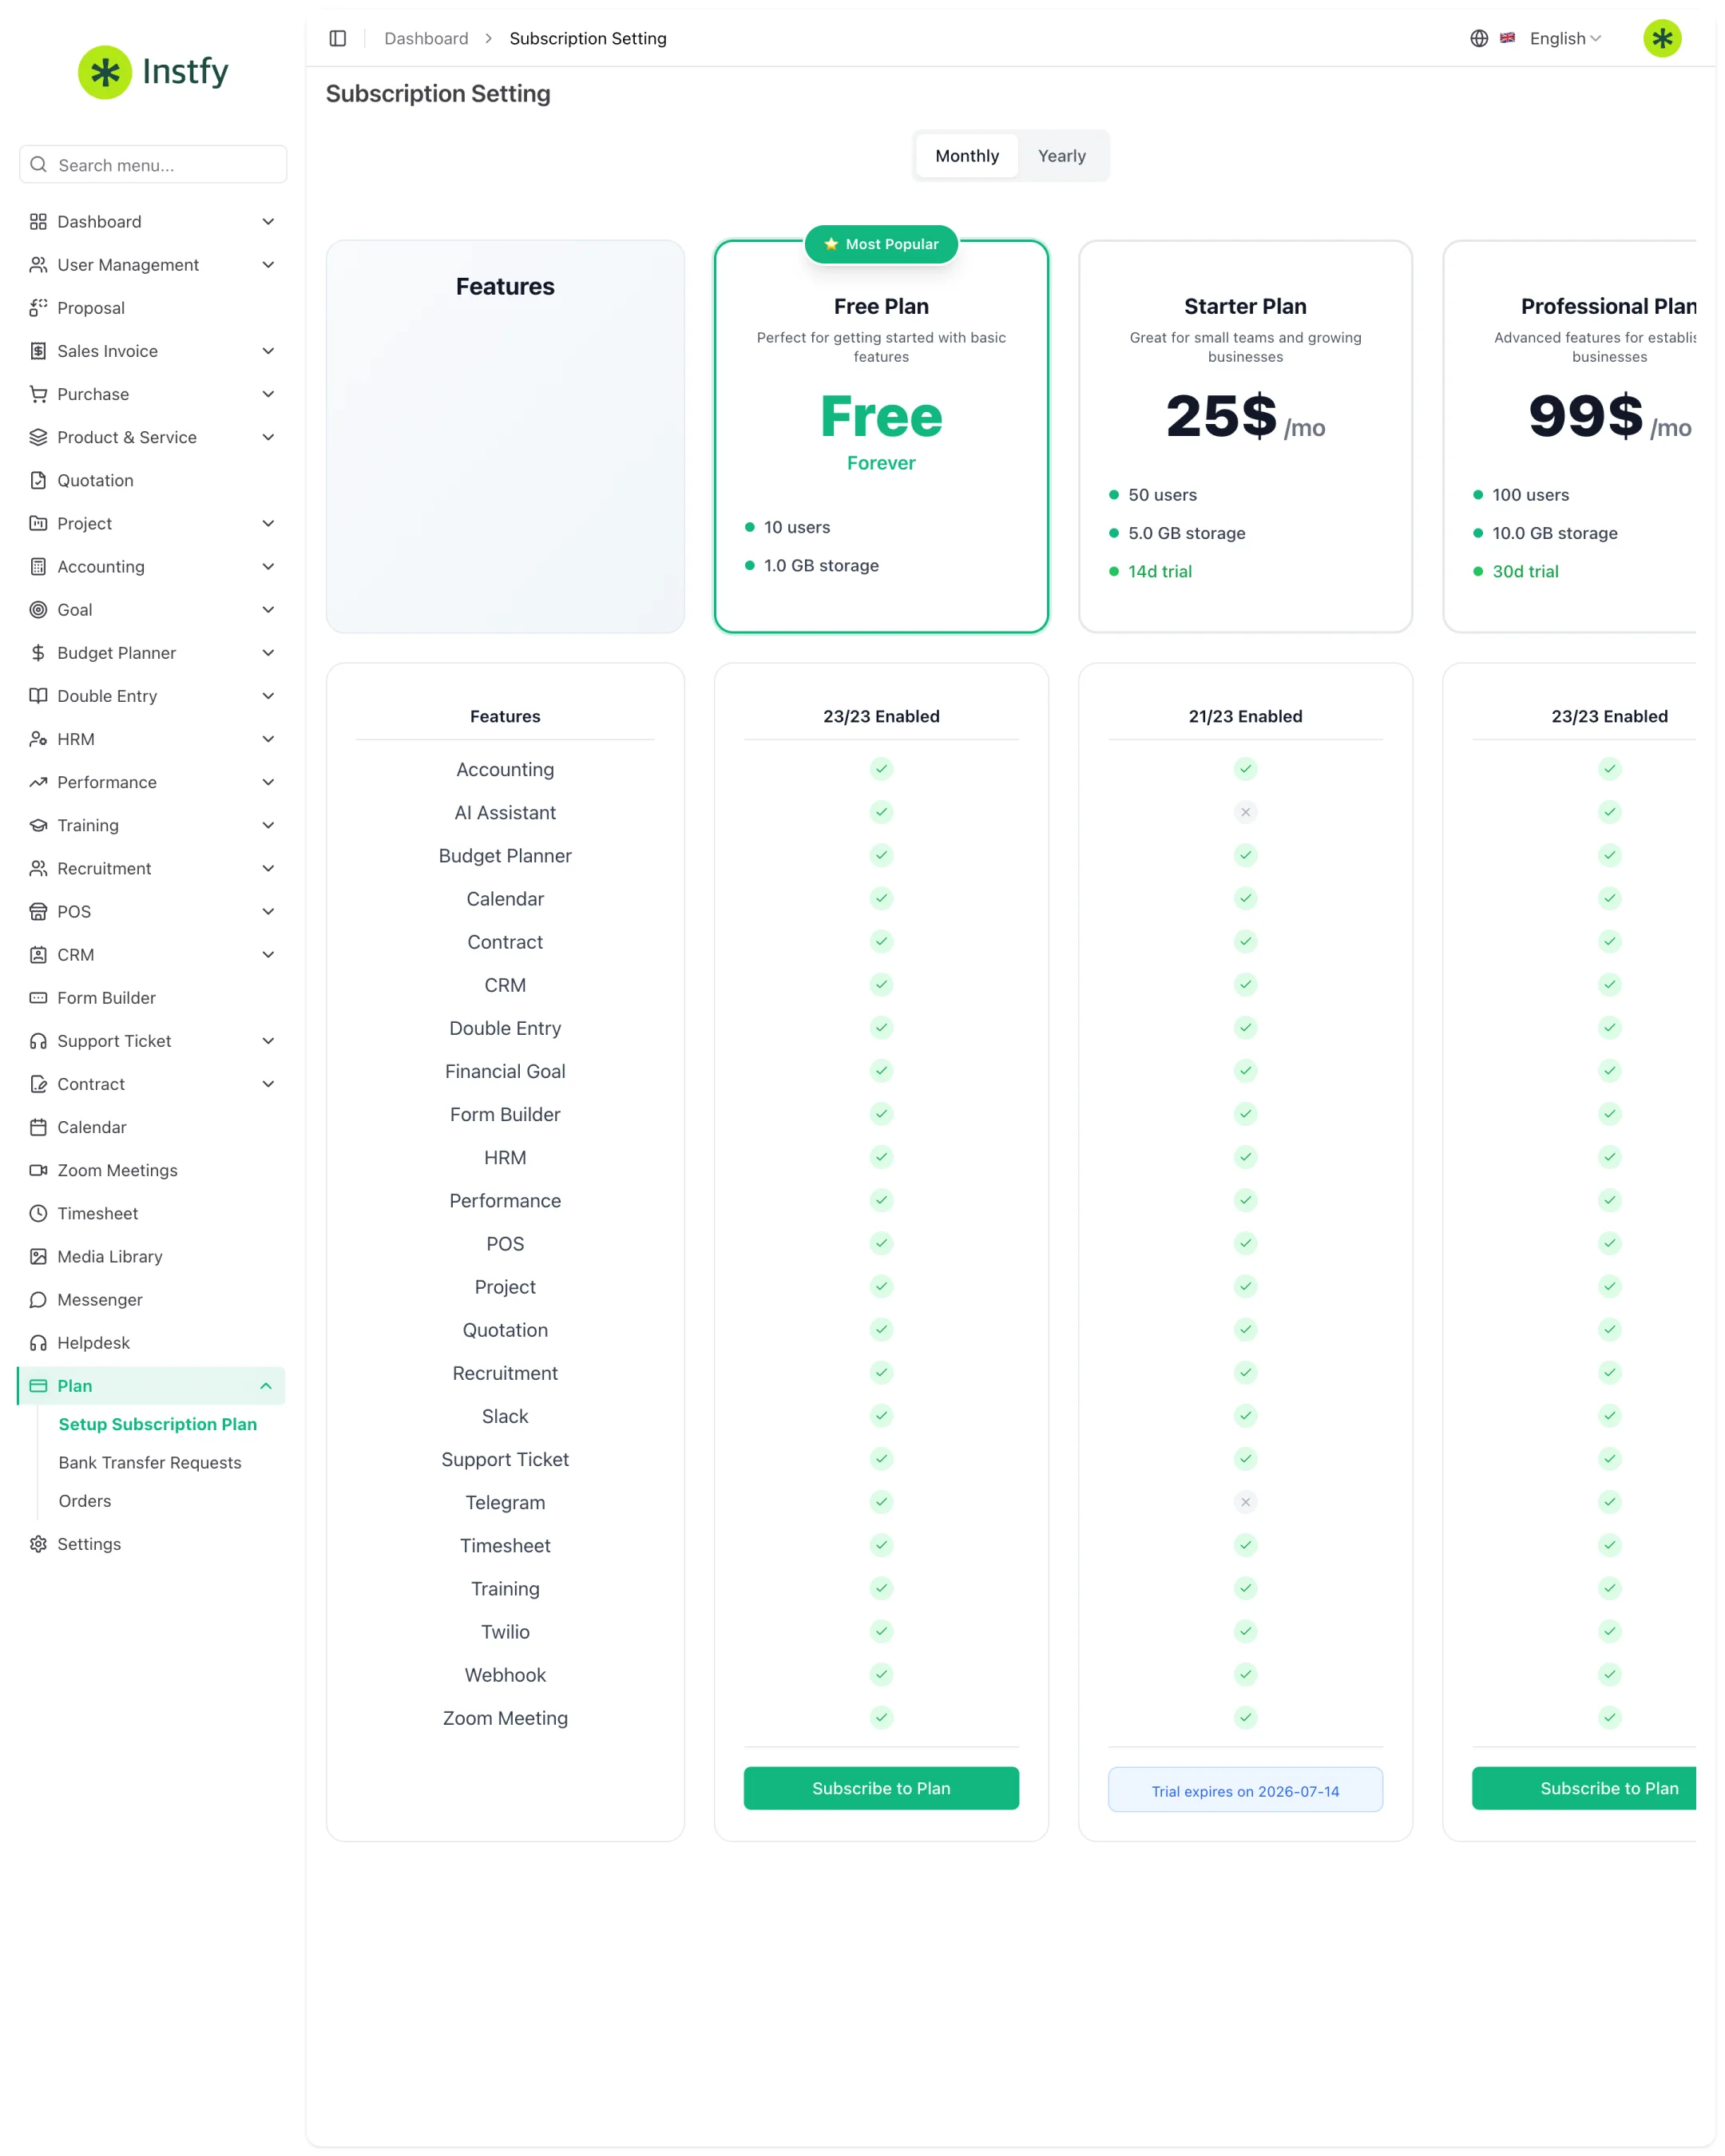Screen dimensions: 1725x2156
Task: Click the Dashboard grid icon
Action: [38, 222]
